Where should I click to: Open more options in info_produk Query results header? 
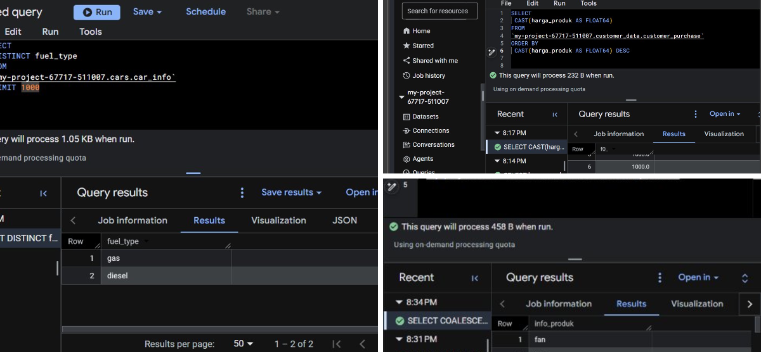pos(660,277)
